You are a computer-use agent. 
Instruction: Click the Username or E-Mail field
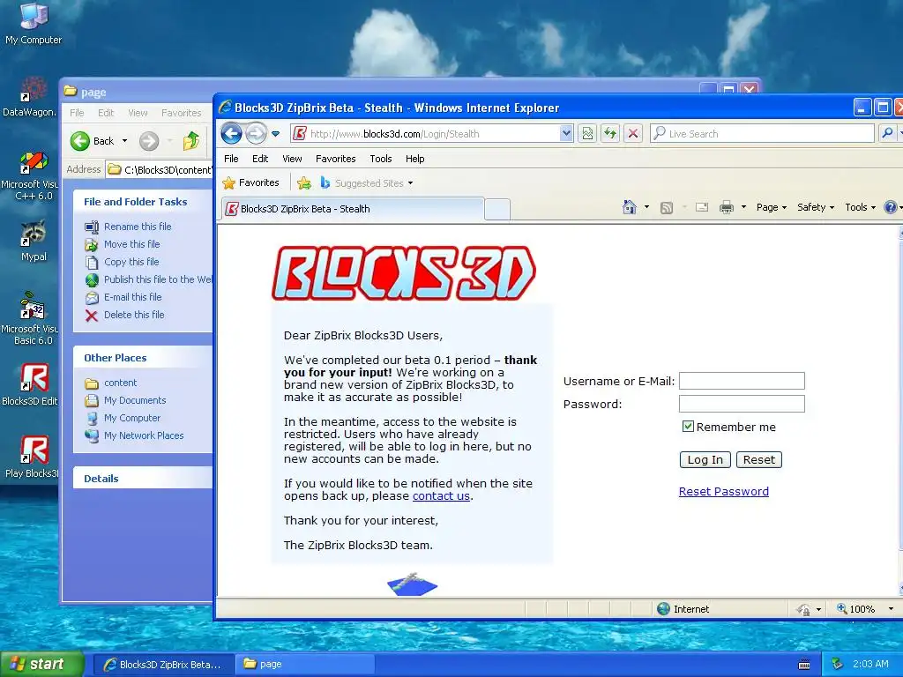point(742,381)
